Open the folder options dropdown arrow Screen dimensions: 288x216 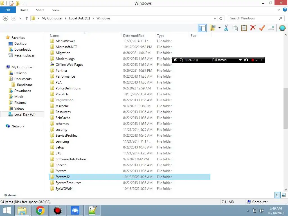(219, 28)
